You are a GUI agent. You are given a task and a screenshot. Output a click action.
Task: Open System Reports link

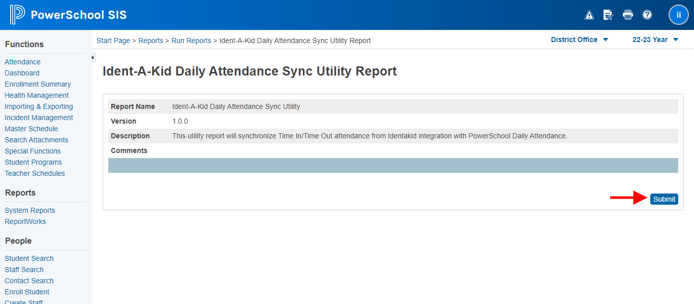pyautogui.click(x=29, y=210)
